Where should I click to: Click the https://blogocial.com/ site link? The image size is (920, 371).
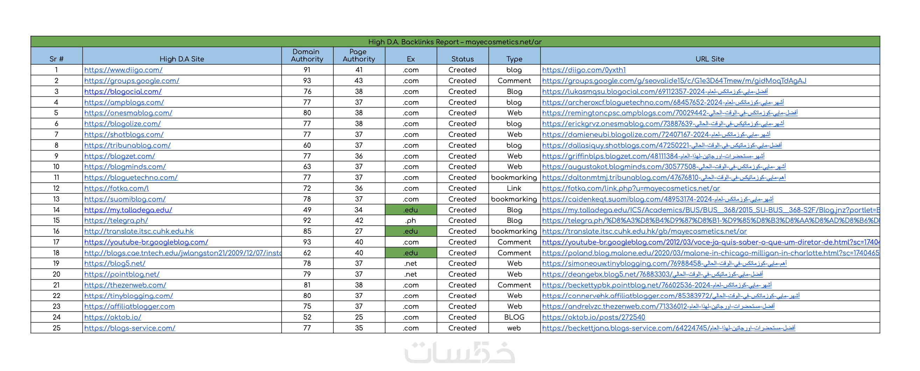click(x=123, y=91)
